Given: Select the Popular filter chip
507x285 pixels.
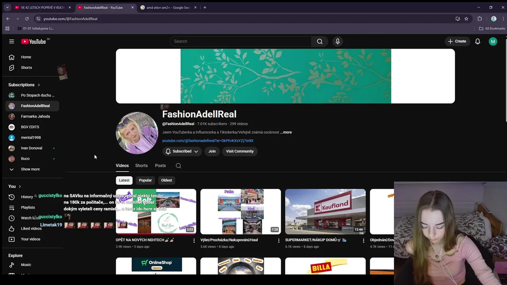Looking at the screenshot, I should point(145,180).
